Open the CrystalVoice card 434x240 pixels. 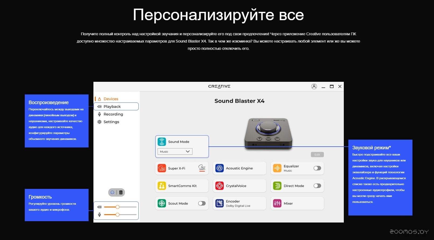[x=239, y=186]
